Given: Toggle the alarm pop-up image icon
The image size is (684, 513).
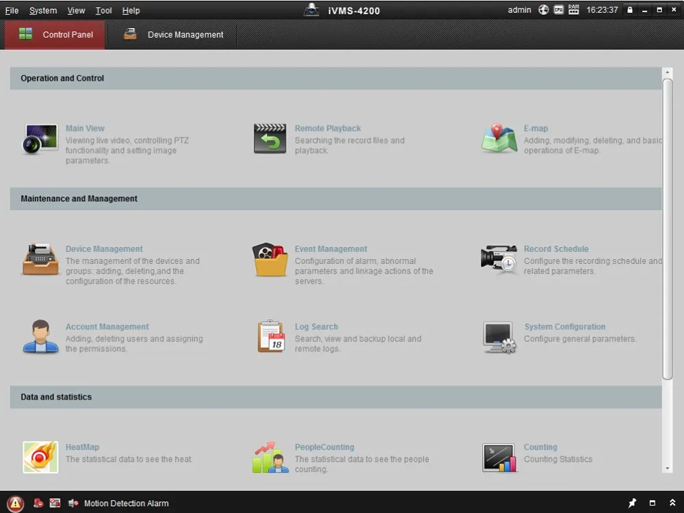Looking at the screenshot, I should point(55,503).
